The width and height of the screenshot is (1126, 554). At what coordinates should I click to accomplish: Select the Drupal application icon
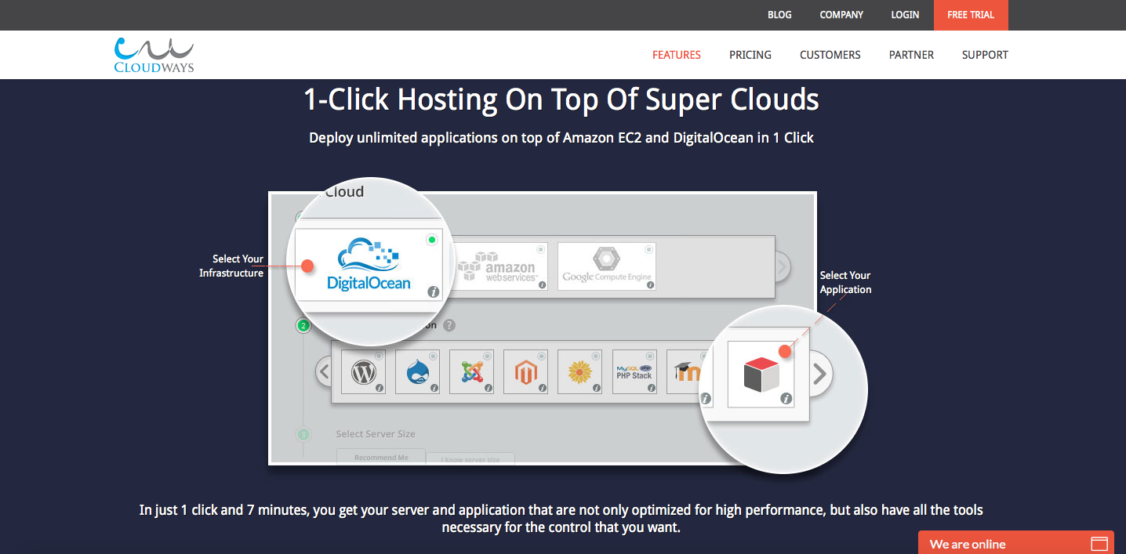pyautogui.click(x=417, y=373)
